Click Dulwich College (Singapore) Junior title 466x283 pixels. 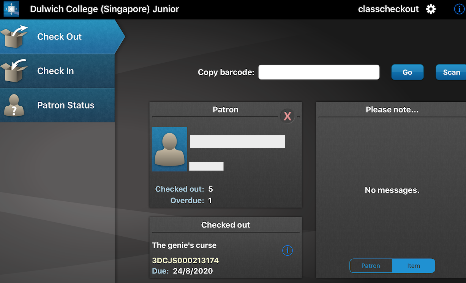[x=104, y=9]
